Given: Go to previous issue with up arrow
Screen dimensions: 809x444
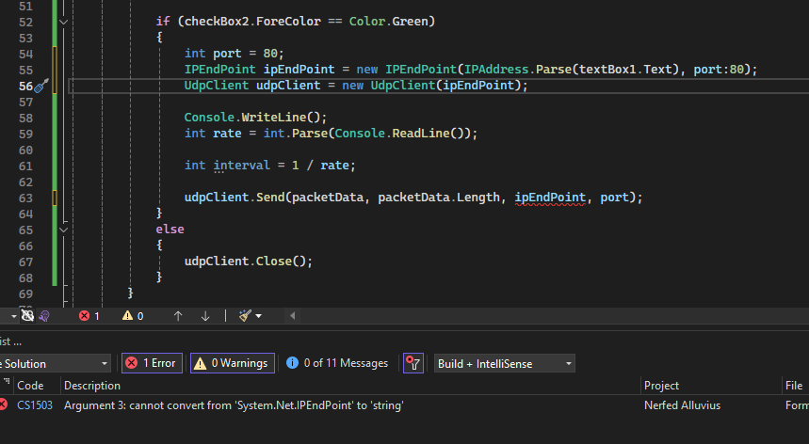Looking at the screenshot, I should pyautogui.click(x=178, y=316).
